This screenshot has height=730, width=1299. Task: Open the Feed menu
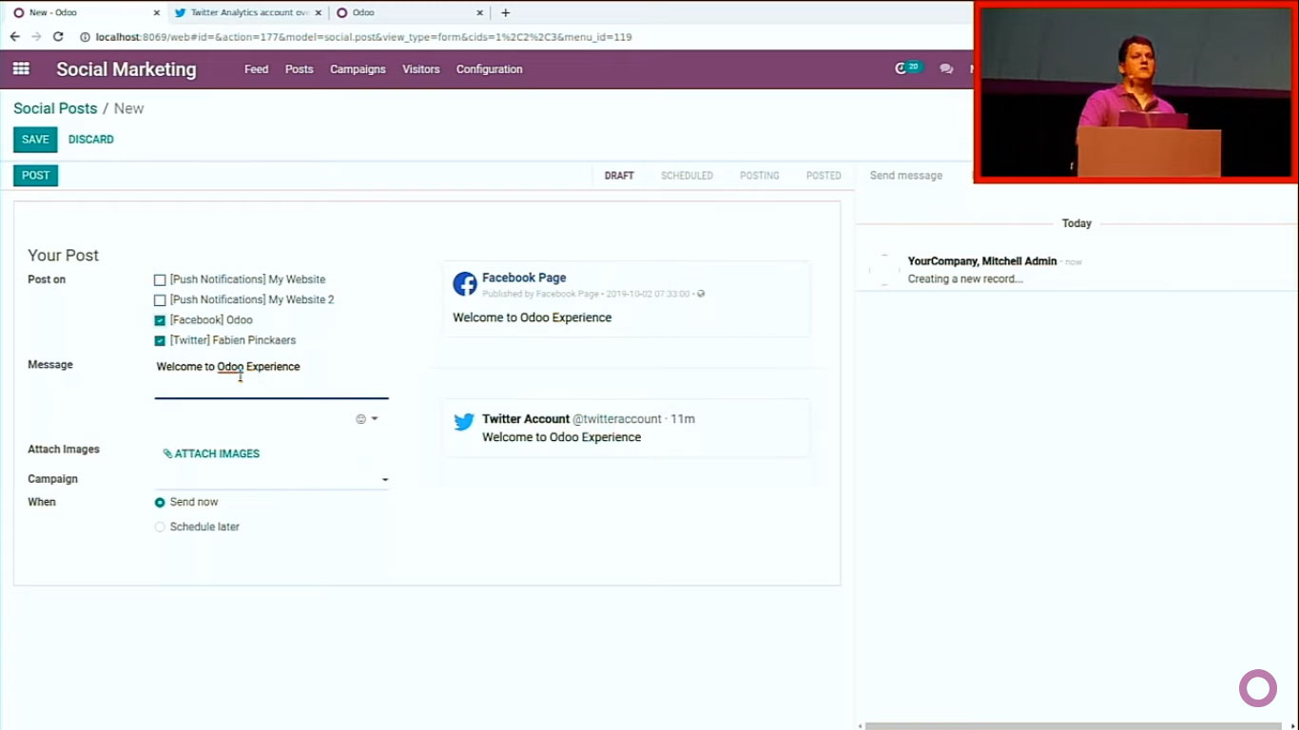point(256,69)
